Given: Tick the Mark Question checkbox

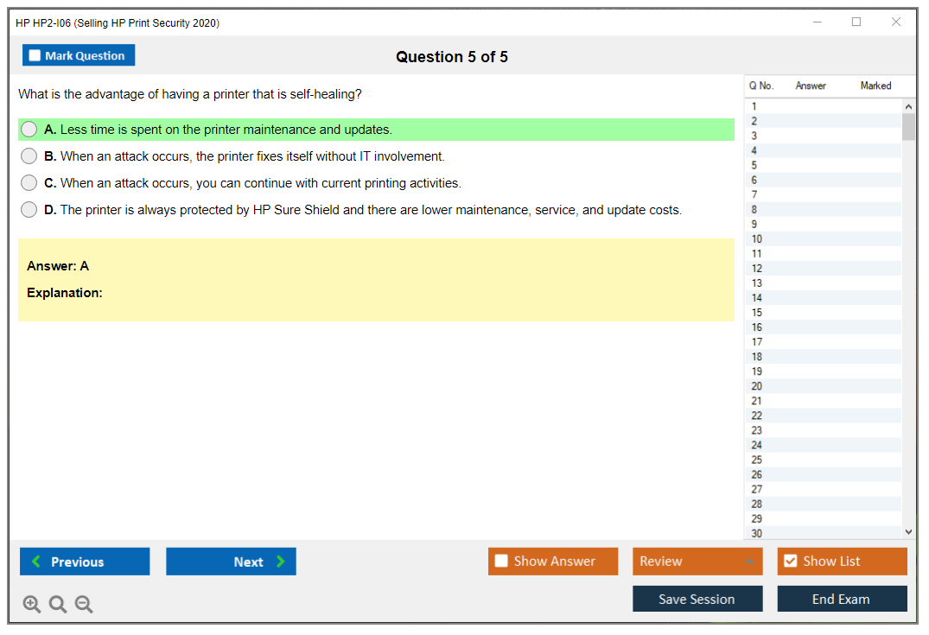Looking at the screenshot, I should [35, 56].
